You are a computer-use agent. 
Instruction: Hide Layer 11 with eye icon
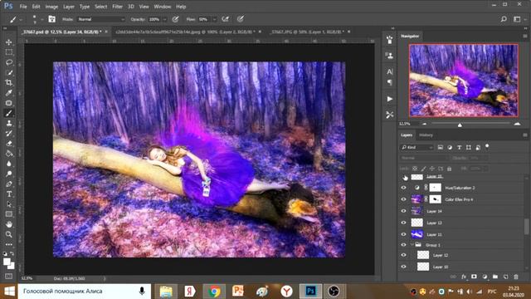click(403, 234)
